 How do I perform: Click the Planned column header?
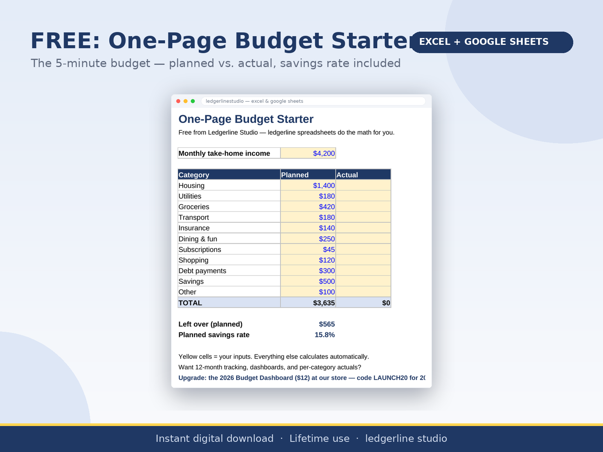pyautogui.click(x=308, y=174)
